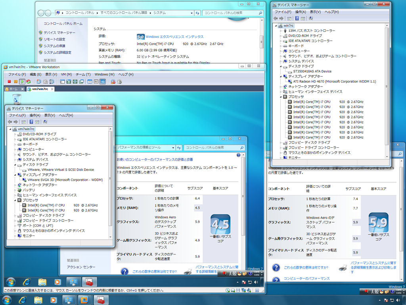The width and height of the screenshot is (406, 305).
Task: Collapse ディスク ドライブ in VM Device Manager
Action: (15, 165)
